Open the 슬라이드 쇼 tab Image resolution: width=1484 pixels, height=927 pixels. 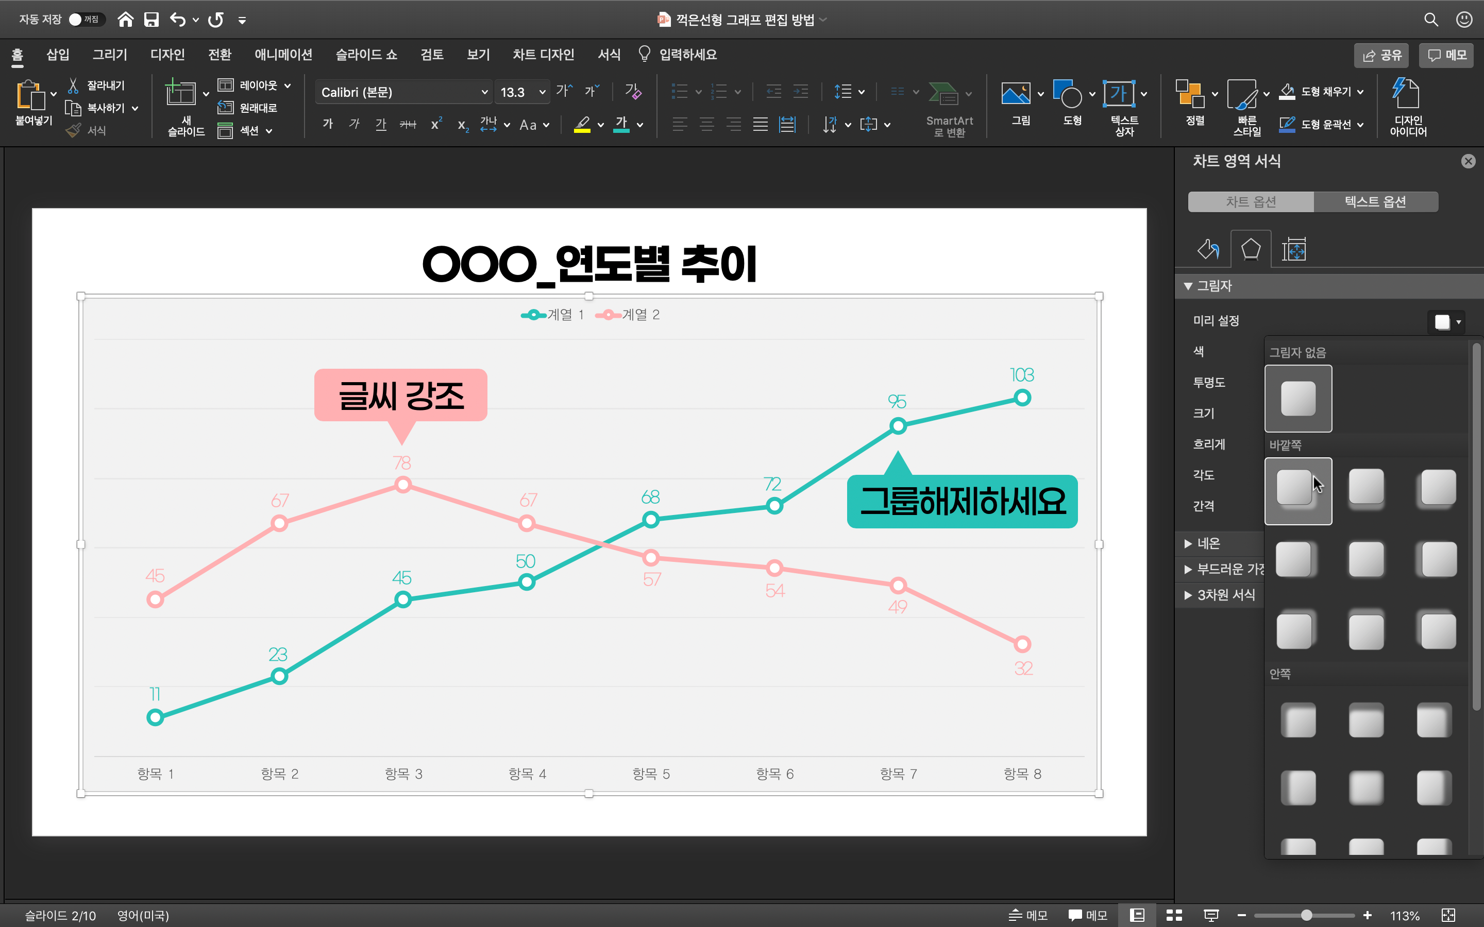point(366,55)
